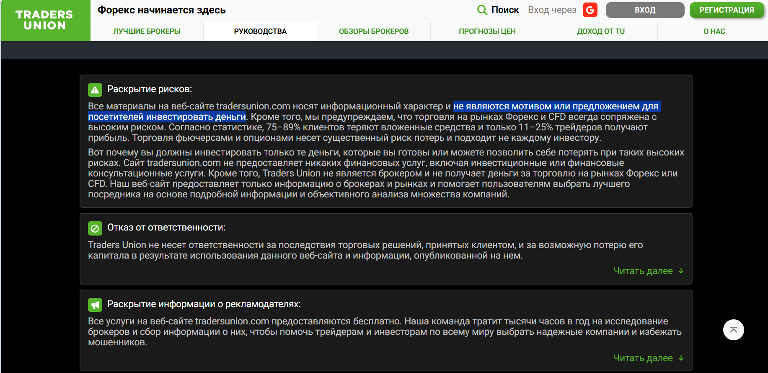Click the prohibited icon beside Отказ от ответственности
This screenshot has width=768, height=373.
(x=95, y=228)
